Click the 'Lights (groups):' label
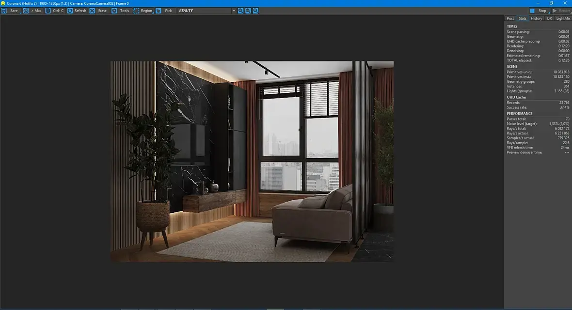The height and width of the screenshot is (310, 572). 519,91
